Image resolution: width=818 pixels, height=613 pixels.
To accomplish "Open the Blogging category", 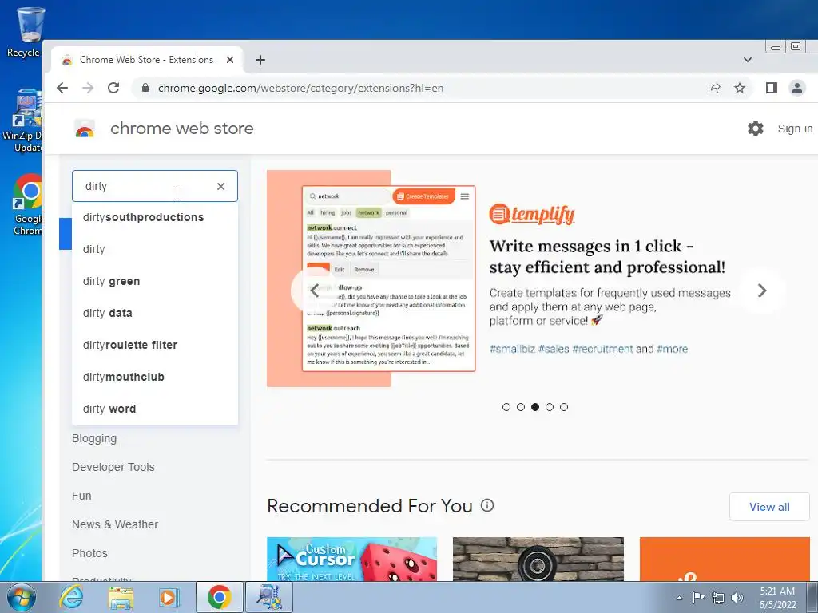I will pyautogui.click(x=94, y=438).
